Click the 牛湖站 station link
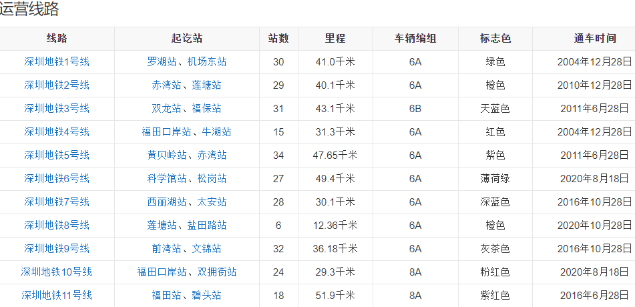The image size is (635, 307). 216,132
